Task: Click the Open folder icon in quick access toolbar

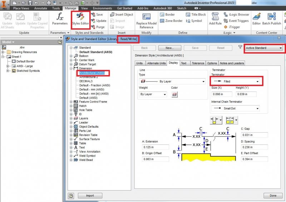Action: 24,3
